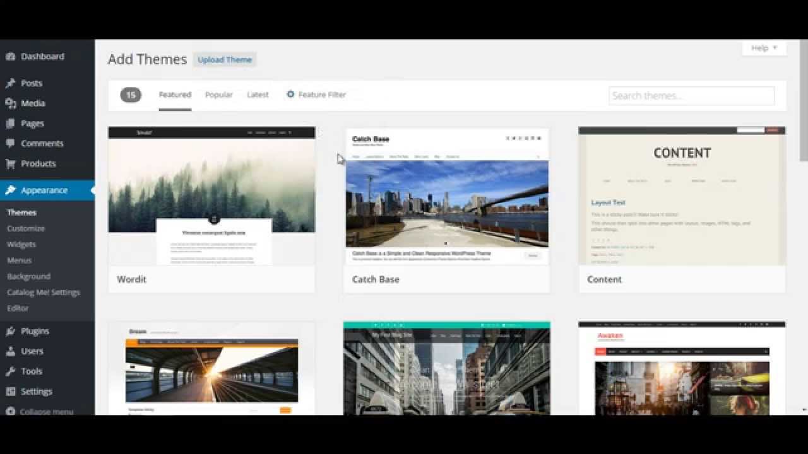Click the Media icon in sidebar
This screenshot has width=808, height=454.
[x=11, y=103]
